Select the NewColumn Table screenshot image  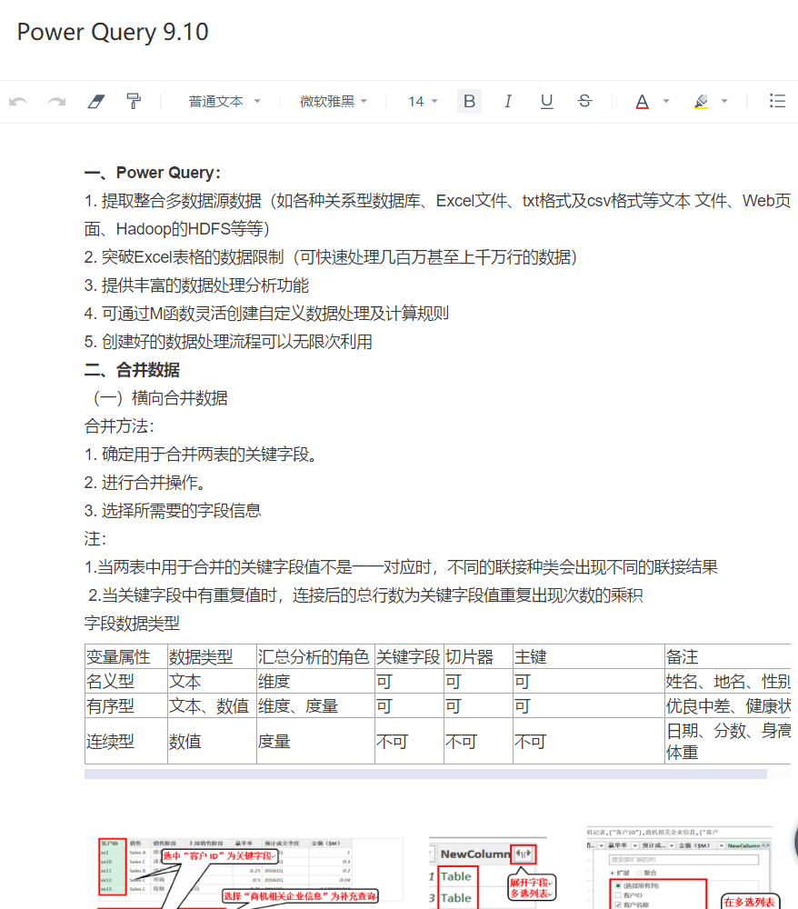(488, 871)
